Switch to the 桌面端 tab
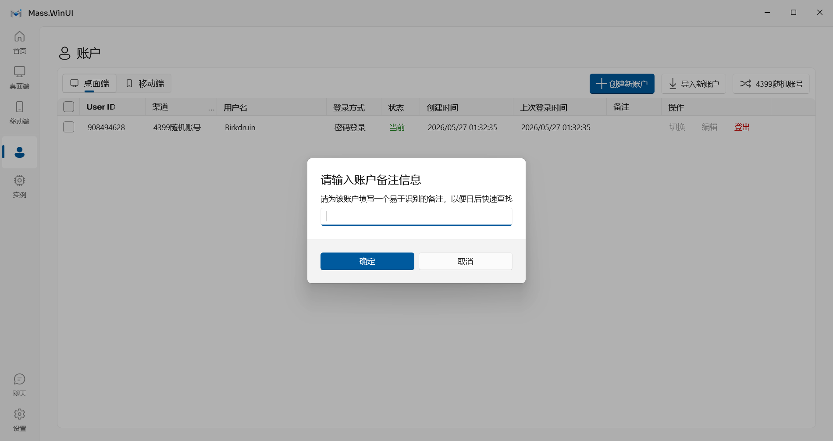The width and height of the screenshot is (833, 441). click(89, 83)
